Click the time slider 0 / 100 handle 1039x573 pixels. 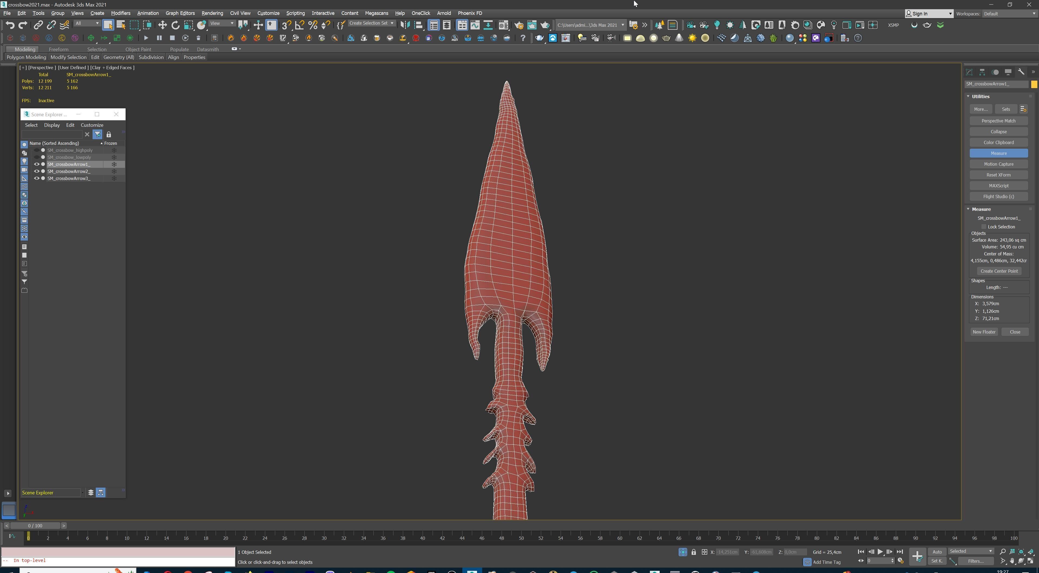coord(35,525)
